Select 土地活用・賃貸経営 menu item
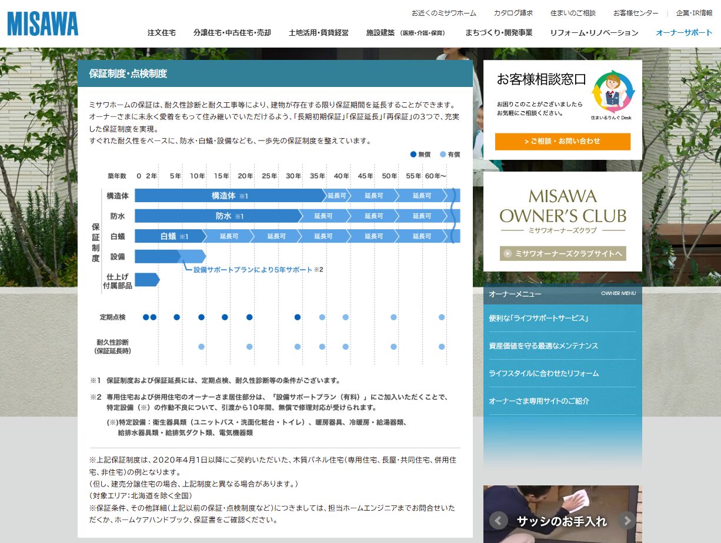This screenshot has height=543, width=721. click(x=319, y=33)
